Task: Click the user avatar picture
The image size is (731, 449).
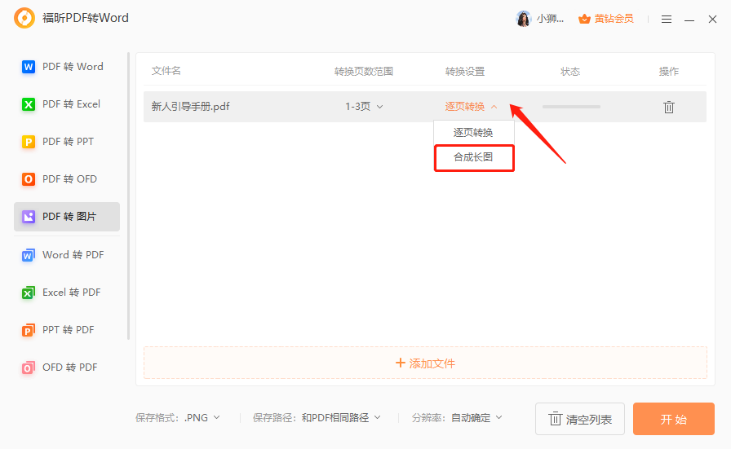Action: coord(524,19)
